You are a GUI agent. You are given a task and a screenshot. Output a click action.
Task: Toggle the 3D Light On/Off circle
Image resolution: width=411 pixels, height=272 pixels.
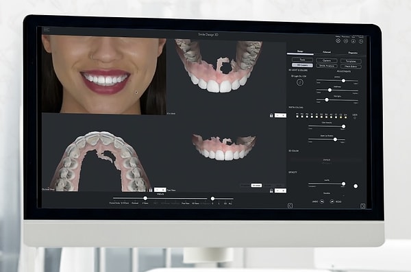coord(300,82)
